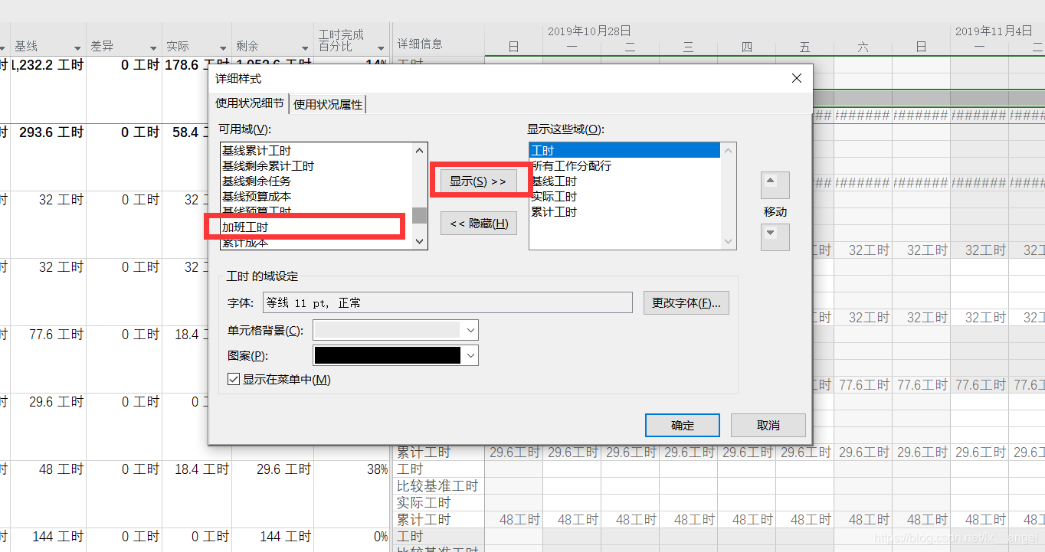
Task: Select 基线累计工时 in available fields
Action: [x=257, y=151]
